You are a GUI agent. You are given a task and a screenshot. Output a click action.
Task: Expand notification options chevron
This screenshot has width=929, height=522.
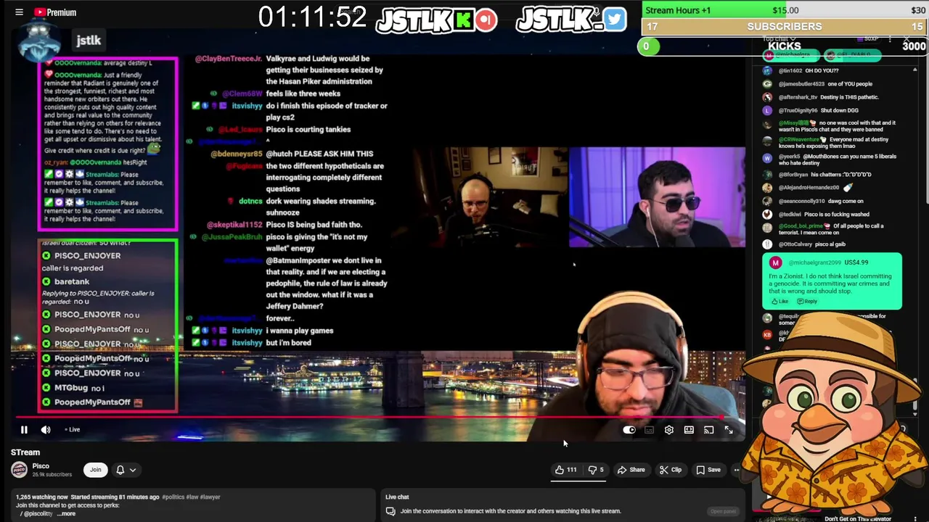(x=133, y=470)
